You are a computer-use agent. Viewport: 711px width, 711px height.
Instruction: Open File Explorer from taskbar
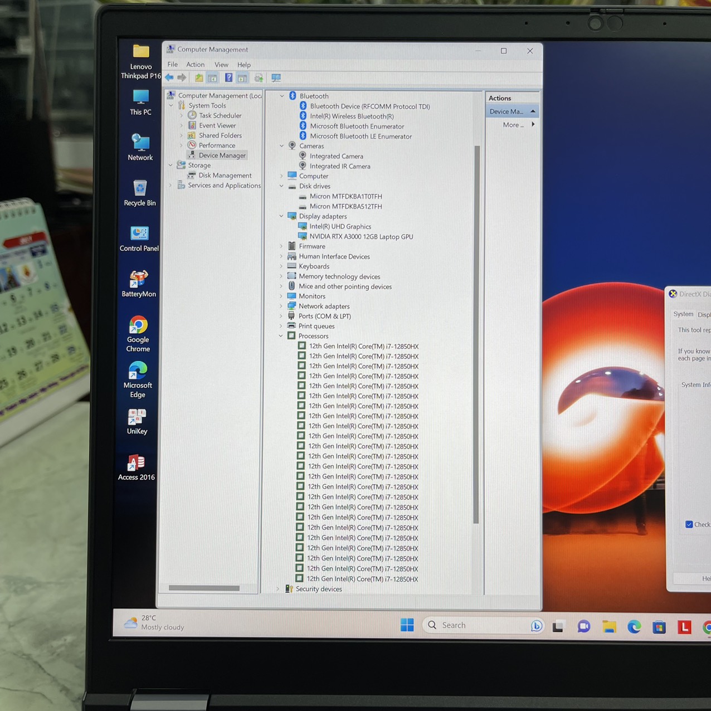click(x=609, y=627)
